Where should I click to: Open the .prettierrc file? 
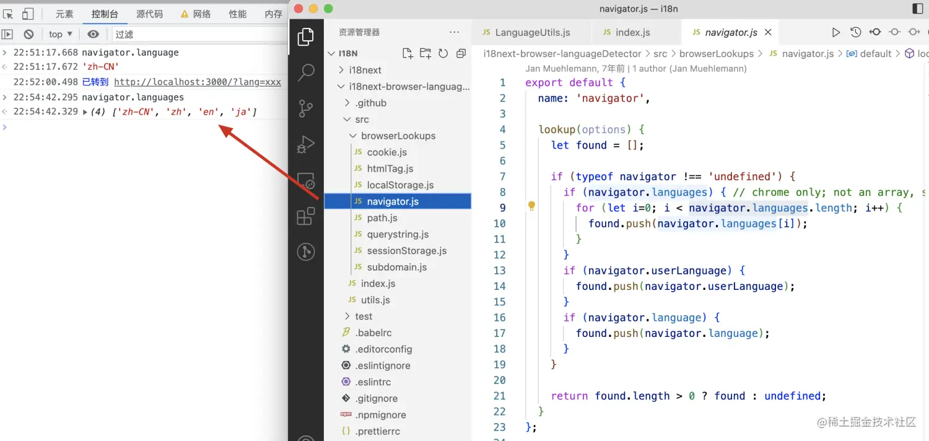pyautogui.click(x=378, y=431)
